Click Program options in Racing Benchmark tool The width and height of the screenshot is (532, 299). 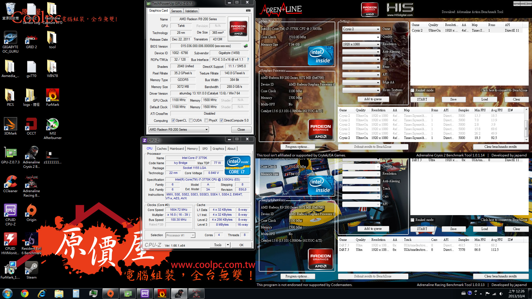click(297, 276)
